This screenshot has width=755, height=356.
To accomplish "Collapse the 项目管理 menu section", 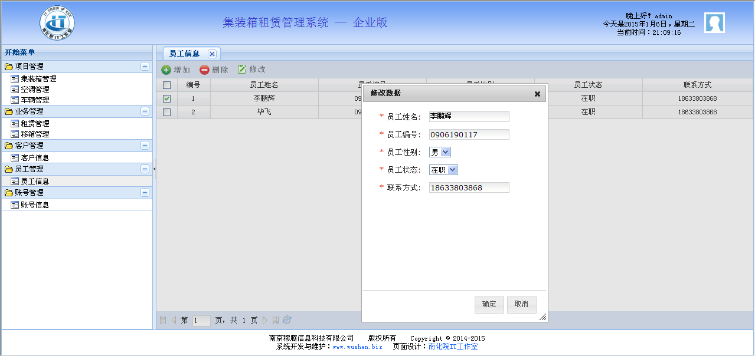I will pyautogui.click(x=145, y=67).
